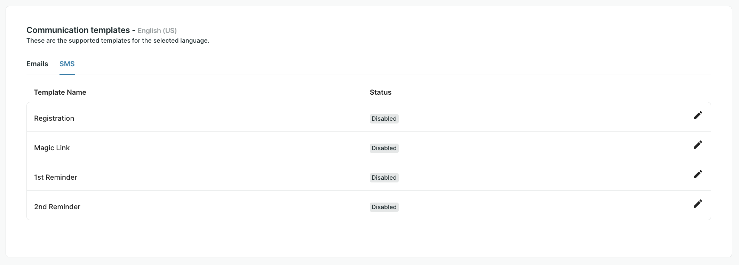Open the editor icon for Magic Link

point(698,145)
